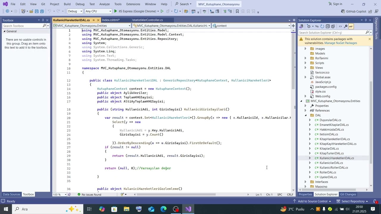The width and height of the screenshot is (381, 214).
Task: Click the browser refresh toolbar icon
Action: [x=176, y=11]
